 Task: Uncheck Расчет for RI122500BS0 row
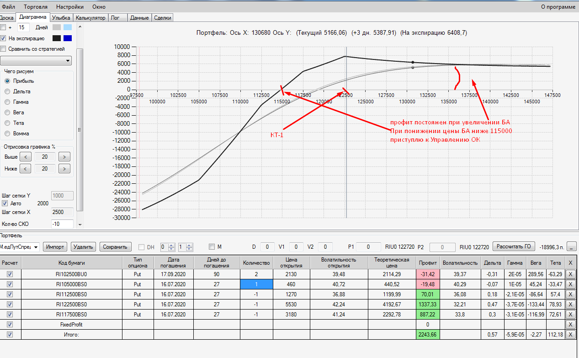(10, 305)
